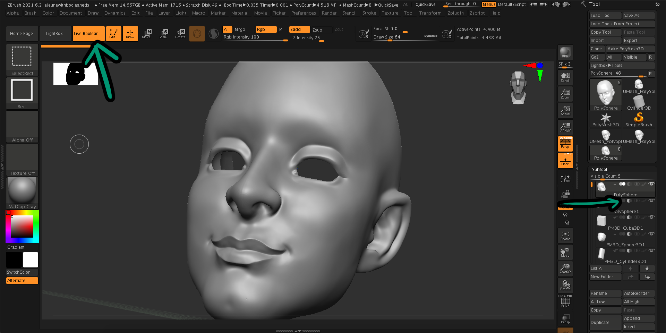Open the Preferences menu

[x=304, y=13]
